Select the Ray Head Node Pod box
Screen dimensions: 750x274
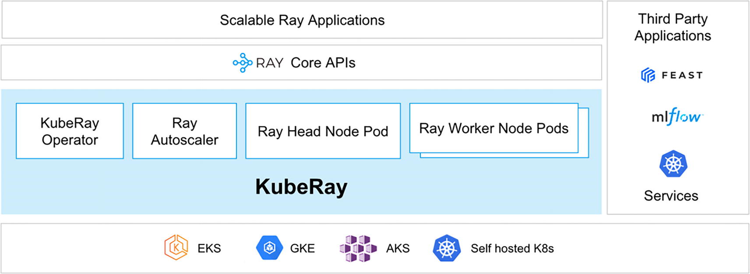[323, 131]
